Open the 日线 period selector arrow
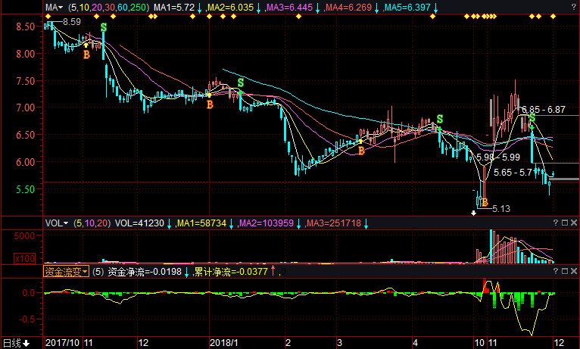This screenshot has height=349, width=580. [x=27, y=344]
